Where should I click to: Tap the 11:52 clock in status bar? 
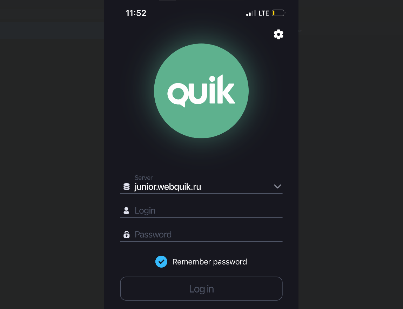click(136, 13)
